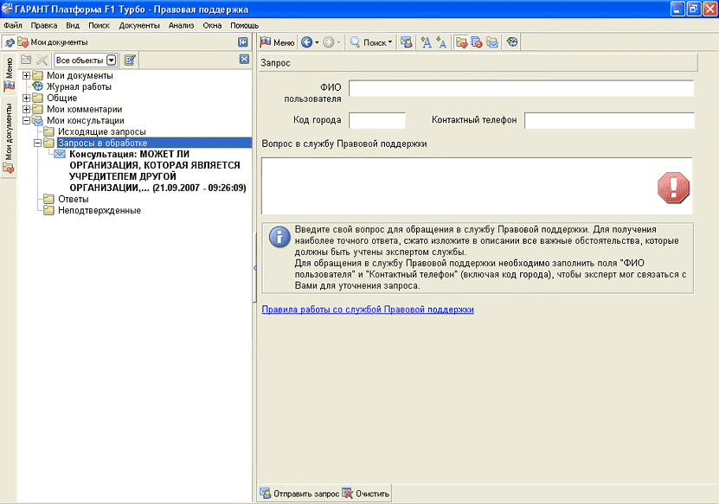Click the pin icon beside Мои документы header

point(10,42)
